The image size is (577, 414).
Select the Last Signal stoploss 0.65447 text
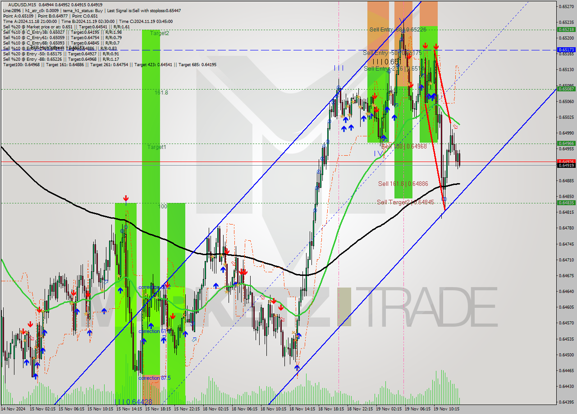coord(145,10)
